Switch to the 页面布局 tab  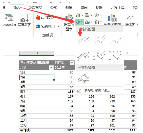(x=35, y=8)
